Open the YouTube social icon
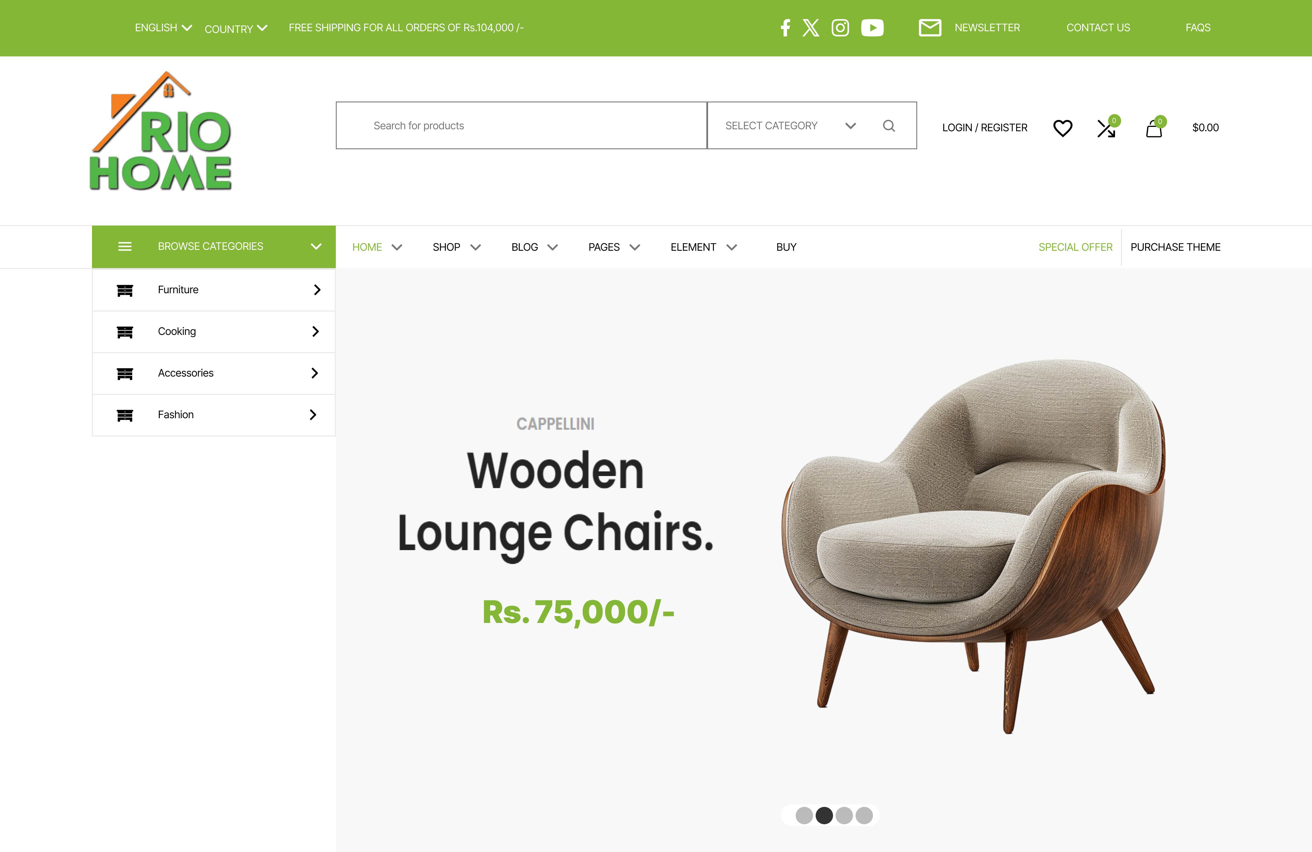This screenshot has height=852, width=1312. click(x=872, y=27)
